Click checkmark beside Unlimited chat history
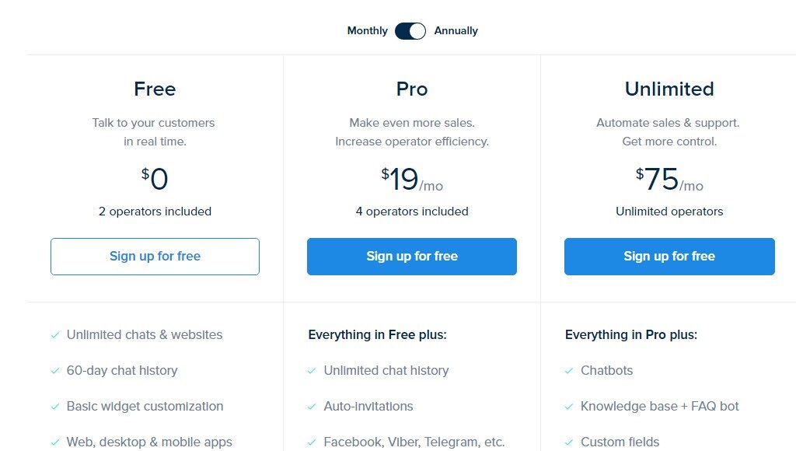The height and width of the screenshot is (451, 796). pos(312,371)
